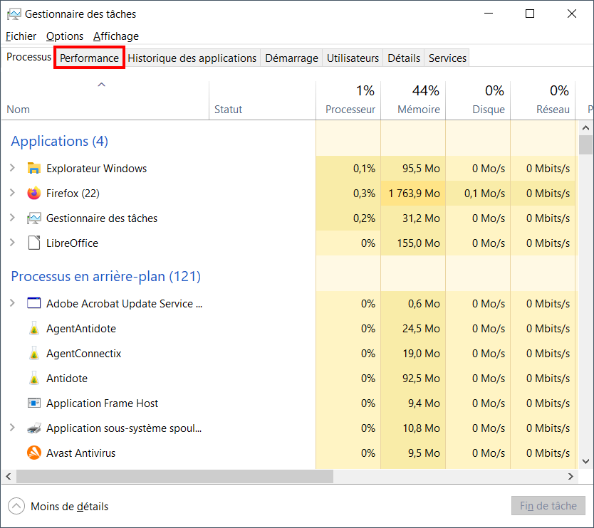Switch to the Utilisateurs tab
The image size is (594, 528).
coord(353,58)
